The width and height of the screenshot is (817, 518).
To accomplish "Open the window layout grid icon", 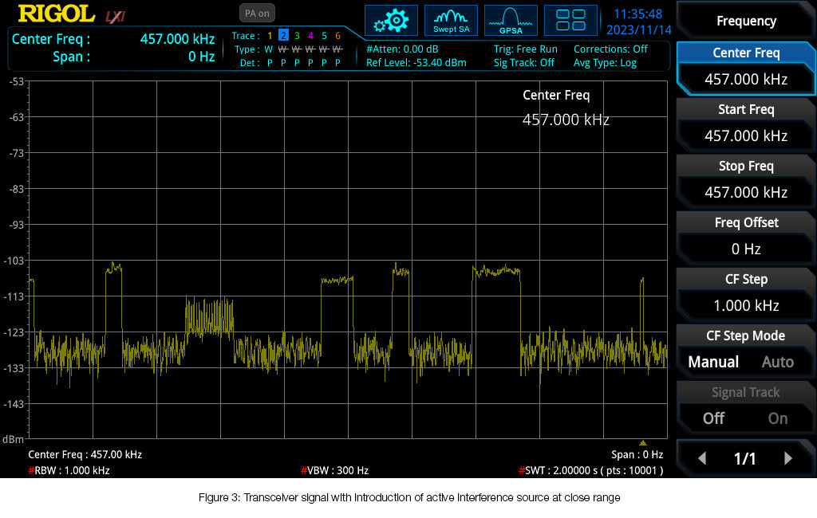I will click(x=570, y=21).
